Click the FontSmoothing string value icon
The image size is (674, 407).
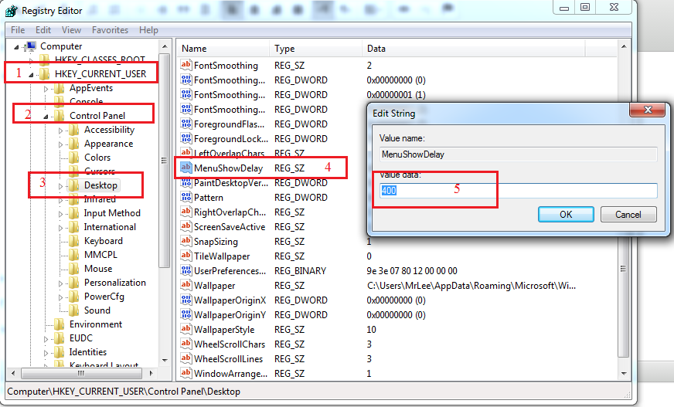coord(186,66)
